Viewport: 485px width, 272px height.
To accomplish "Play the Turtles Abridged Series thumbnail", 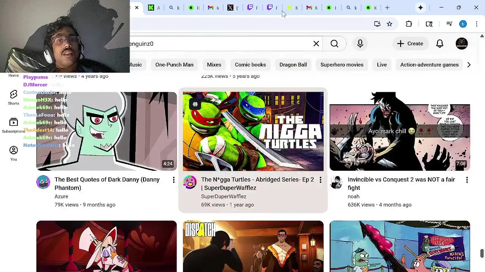I will [x=253, y=131].
